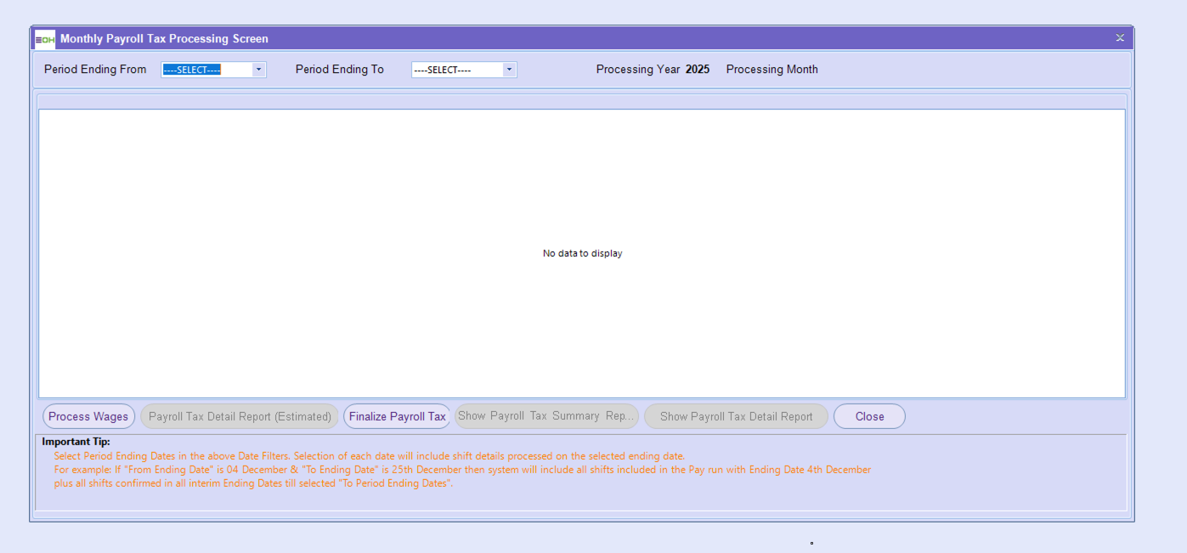Click the application logo in title bar
1187x553 pixels.
[45, 39]
